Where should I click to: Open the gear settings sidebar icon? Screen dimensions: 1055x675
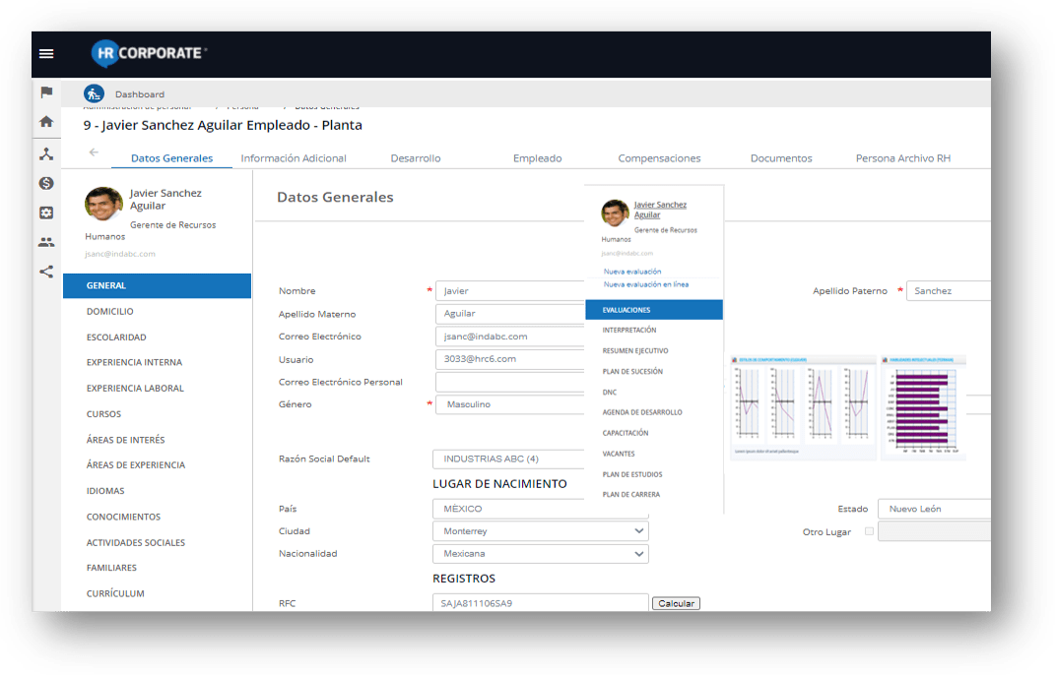point(46,213)
